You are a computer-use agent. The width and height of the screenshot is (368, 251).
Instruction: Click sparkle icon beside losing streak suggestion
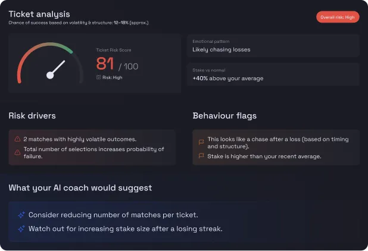21,228
